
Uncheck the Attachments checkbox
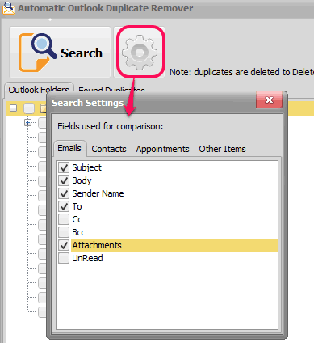point(64,245)
